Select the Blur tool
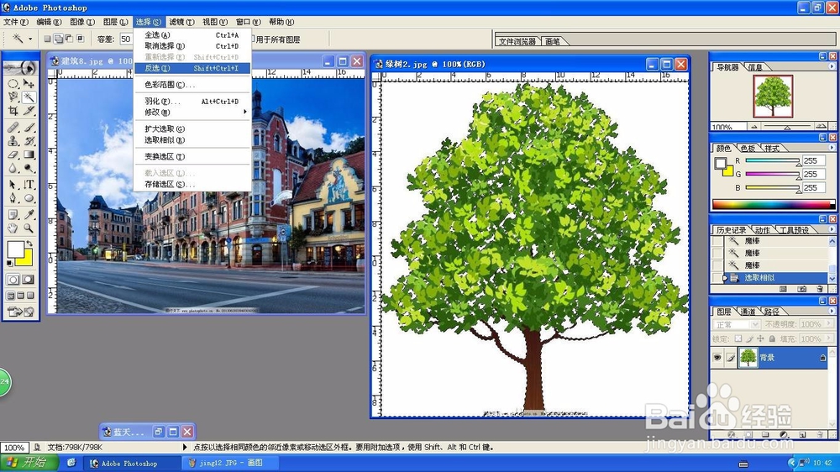The width and height of the screenshot is (840, 472). pos(13,168)
